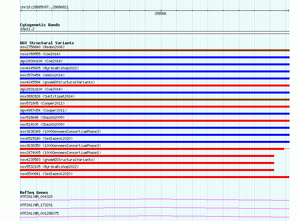
Task: Open ATP2A1|NM_001286075 transcript label
Action: point(39,213)
